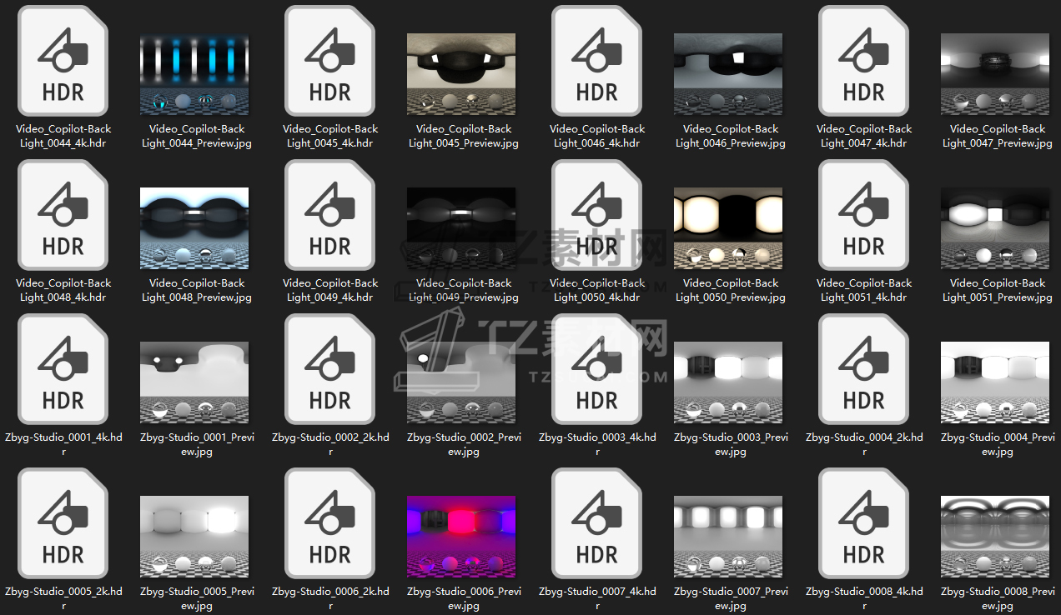Select Video_Copilot-BackLight_0049_4k.hdr file icon

point(330,215)
